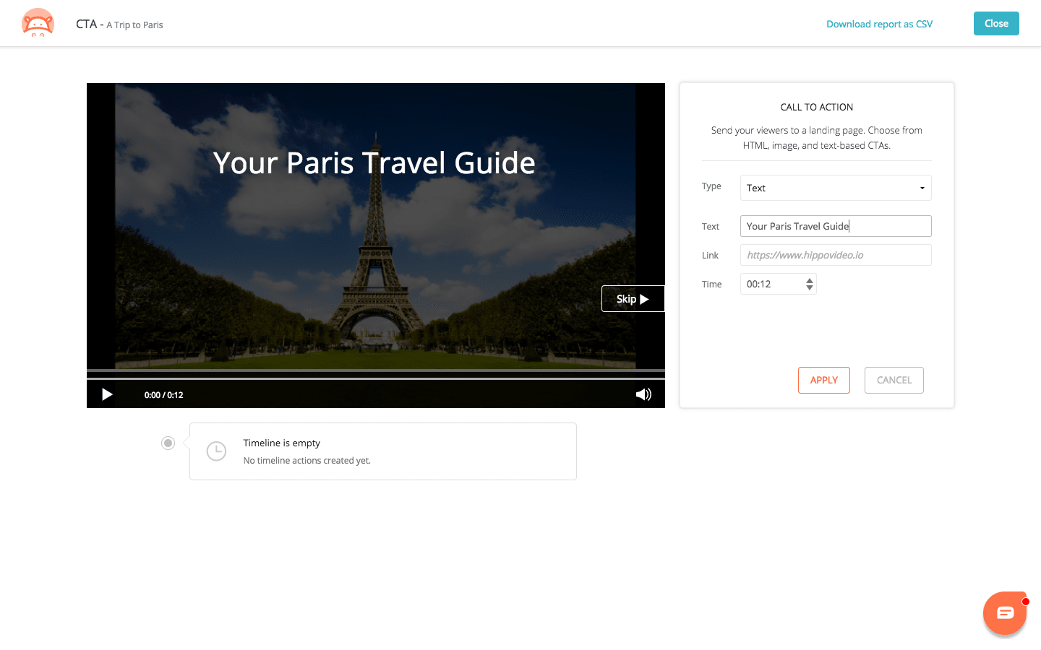Image resolution: width=1041 pixels, height=650 pixels.
Task: Click the Hippo Video logo icon
Action: [x=37, y=23]
